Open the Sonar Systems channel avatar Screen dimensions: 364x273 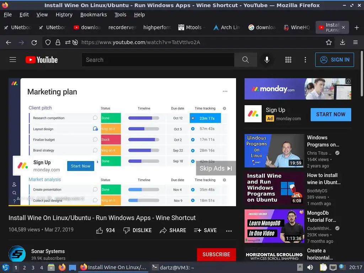point(17,254)
